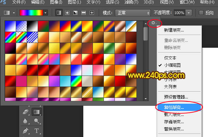218x137 pixels.
Task: Pick the beige-gray gradient swatch
Action: point(87,81)
